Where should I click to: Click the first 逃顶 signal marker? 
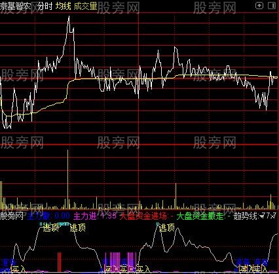pyautogui.click(x=51, y=228)
